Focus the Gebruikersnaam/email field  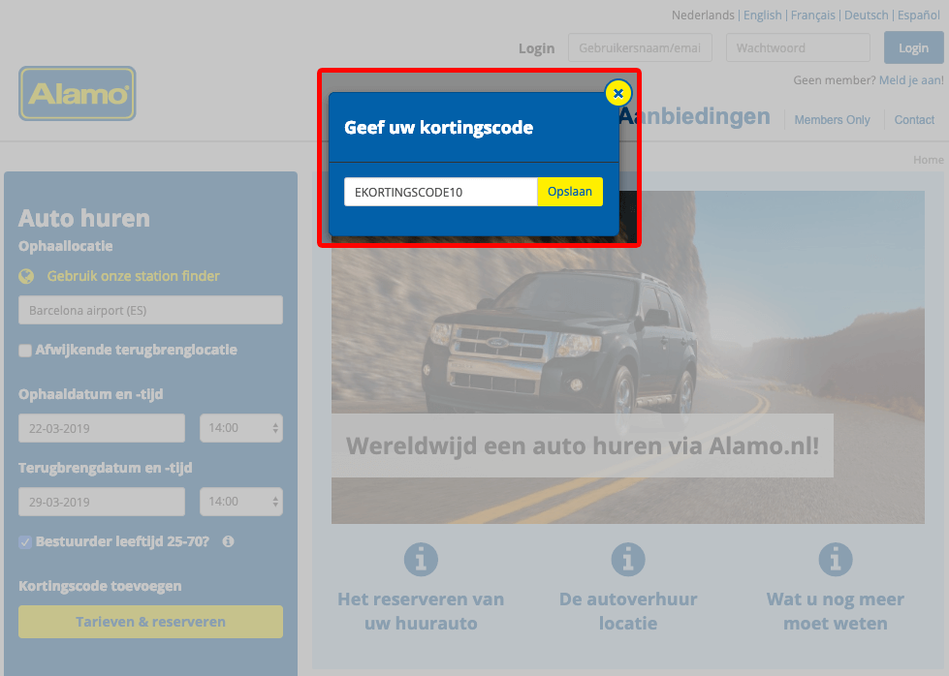(x=640, y=47)
